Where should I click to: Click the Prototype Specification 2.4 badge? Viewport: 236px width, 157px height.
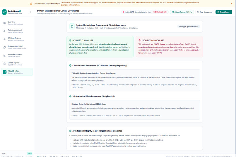pyautogui.click(x=189, y=26)
